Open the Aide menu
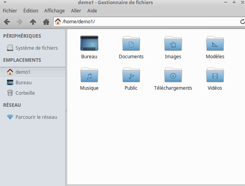The image size is (245, 186). click(x=92, y=10)
